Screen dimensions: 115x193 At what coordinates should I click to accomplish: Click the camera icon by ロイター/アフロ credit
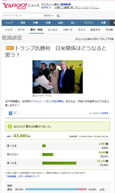(x=34, y=96)
